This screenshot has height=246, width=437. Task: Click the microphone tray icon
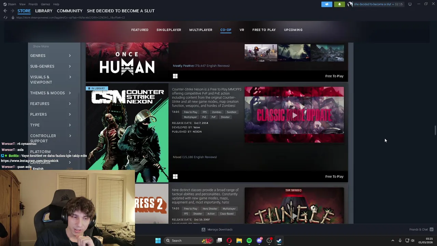tap(400, 241)
